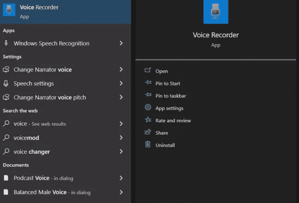Click the Windows Speech Recognition microphone icon
Screen dimensions: 299x203
coord(6,43)
